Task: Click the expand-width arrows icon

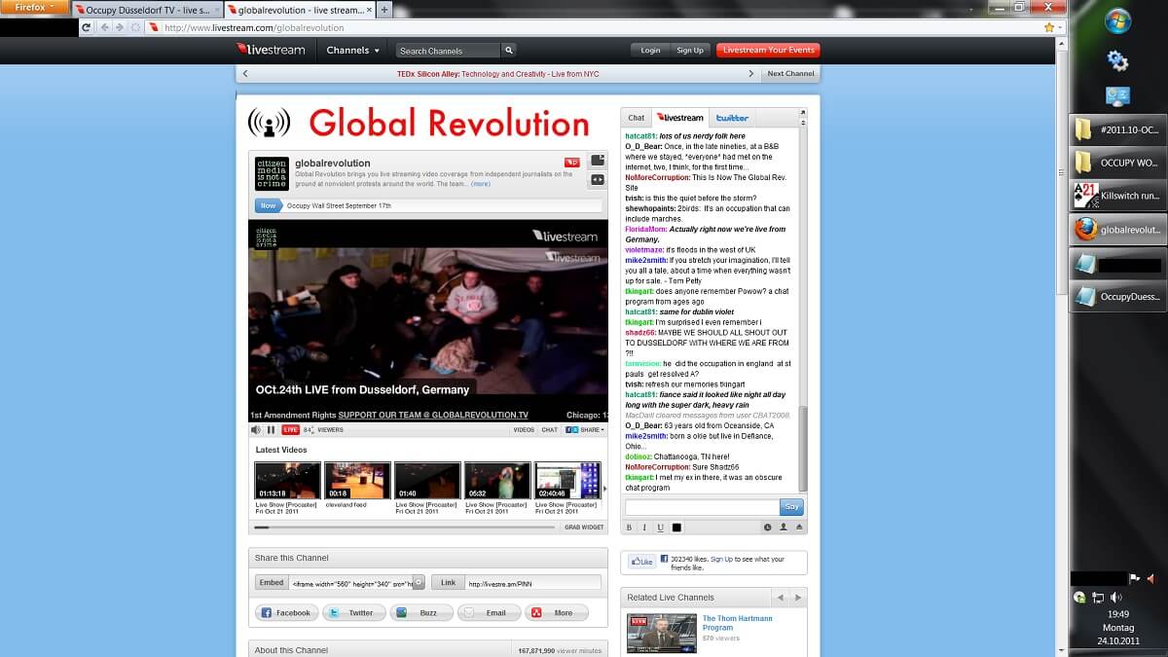Action: [598, 179]
